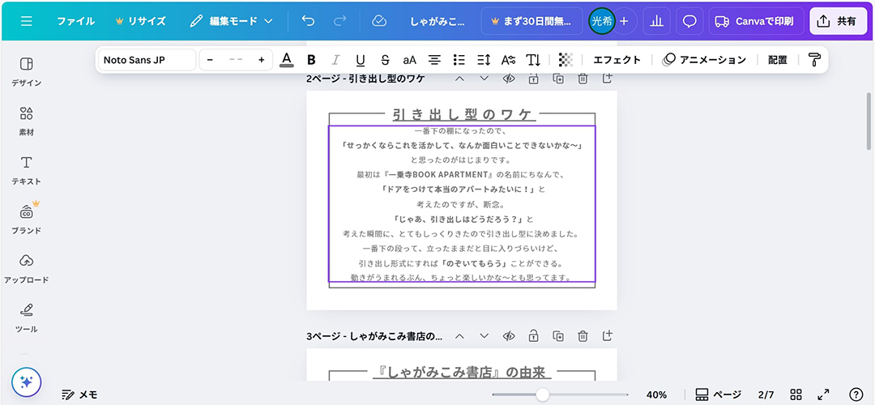Click the font size value field
Viewport: 875px width, 405px height.
[236, 60]
